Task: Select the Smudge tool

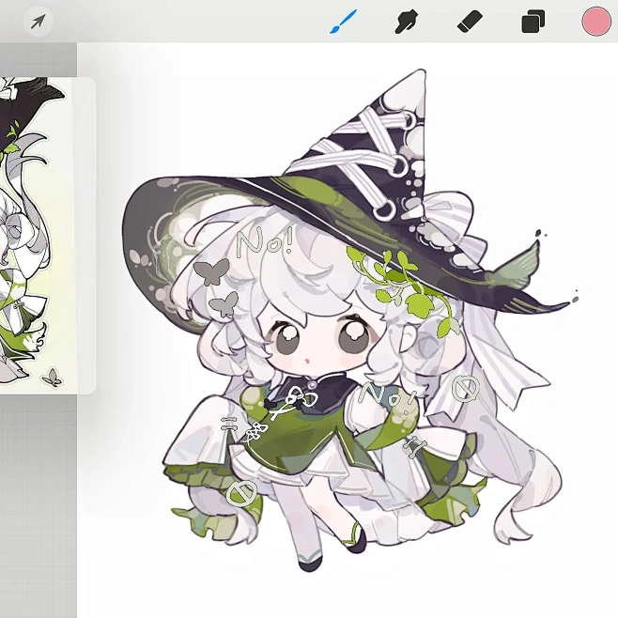Action: click(407, 22)
